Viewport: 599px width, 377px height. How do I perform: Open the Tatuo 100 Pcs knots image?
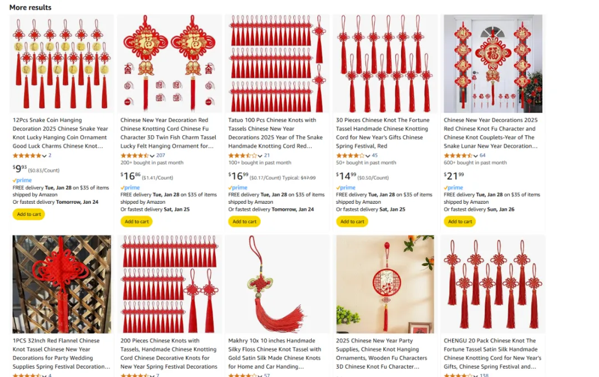pos(277,63)
